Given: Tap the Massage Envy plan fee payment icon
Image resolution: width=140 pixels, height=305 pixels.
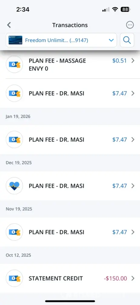Looking at the screenshot, I should click(14, 64).
